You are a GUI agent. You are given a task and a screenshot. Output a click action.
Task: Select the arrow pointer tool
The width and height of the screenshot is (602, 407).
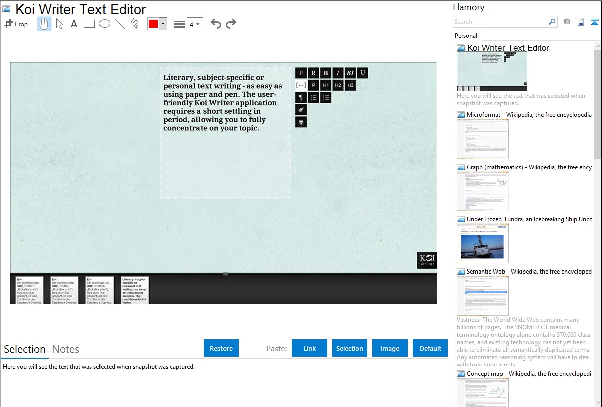(59, 24)
